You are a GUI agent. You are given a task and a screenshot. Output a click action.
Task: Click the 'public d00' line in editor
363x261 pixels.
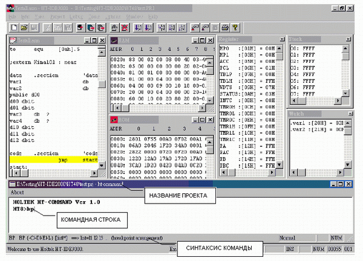click(x=25, y=95)
